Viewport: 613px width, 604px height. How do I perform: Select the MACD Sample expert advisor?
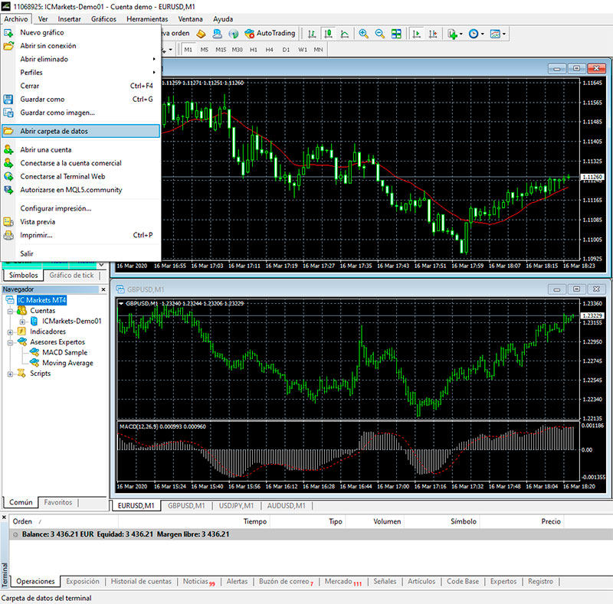pyautogui.click(x=64, y=352)
